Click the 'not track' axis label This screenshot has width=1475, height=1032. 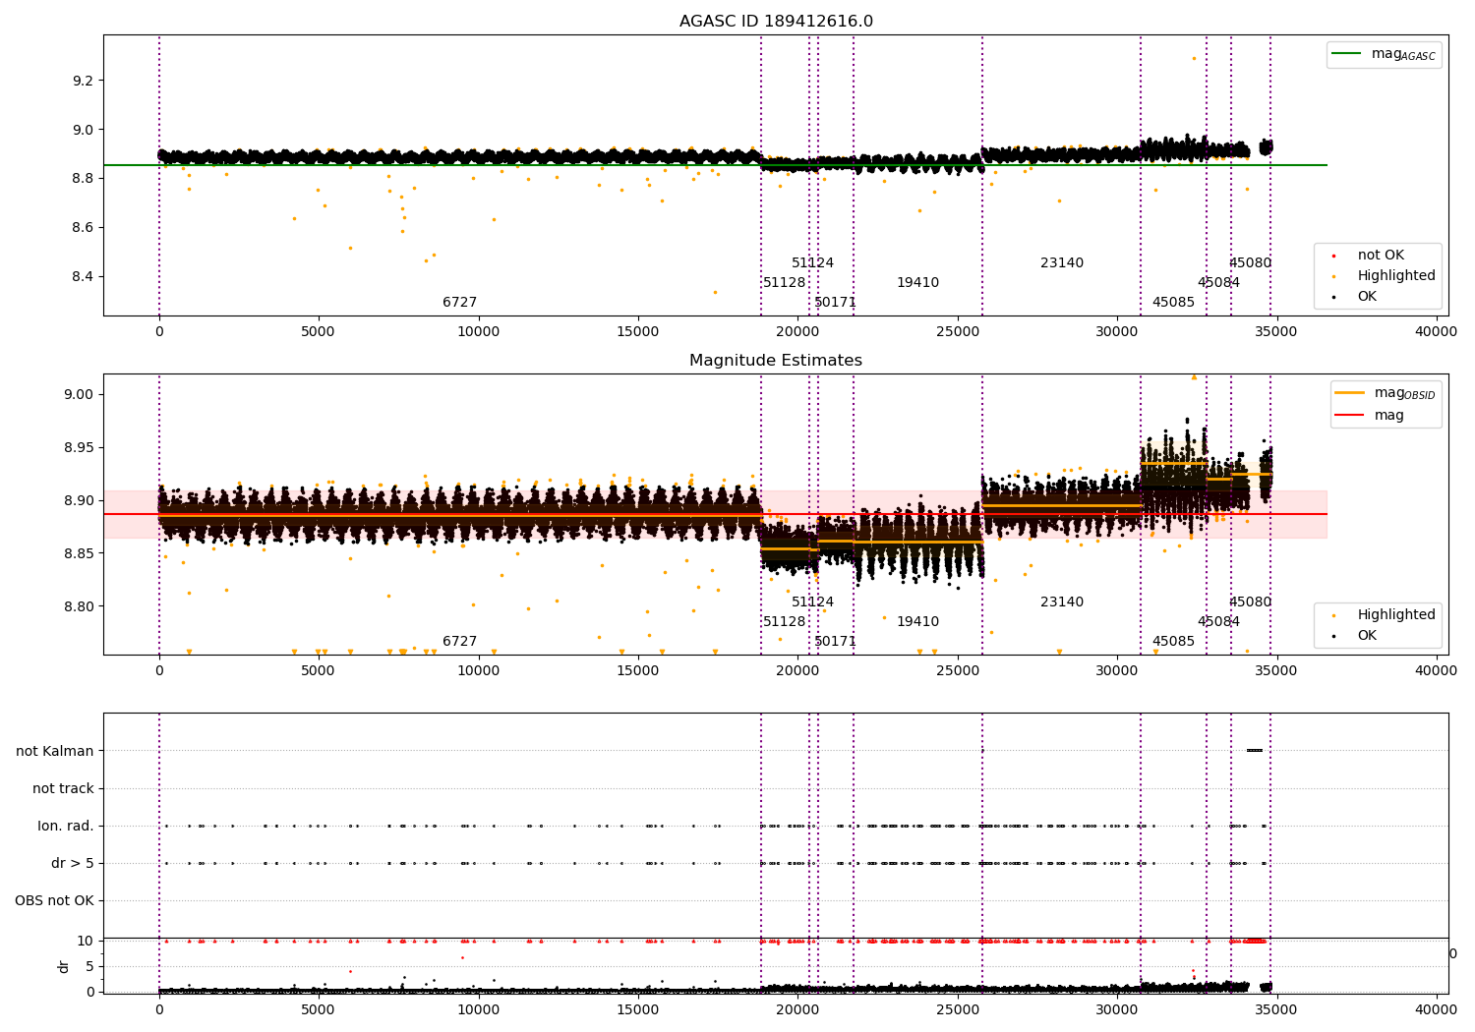[63, 789]
